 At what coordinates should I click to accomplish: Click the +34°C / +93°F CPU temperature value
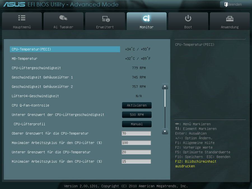click(x=138, y=49)
